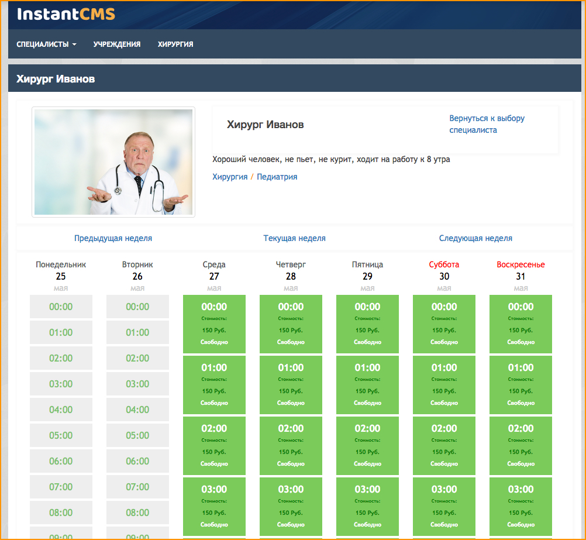Click the doctor description text line
The height and width of the screenshot is (540, 586).
pos(331,159)
